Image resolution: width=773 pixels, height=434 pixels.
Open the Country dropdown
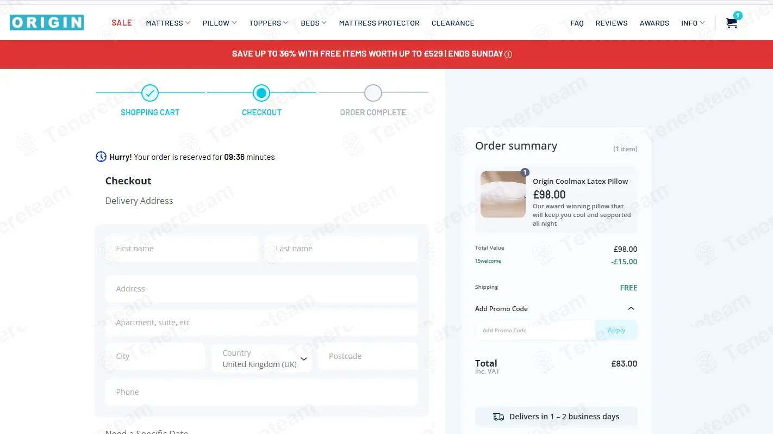[262, 358]
